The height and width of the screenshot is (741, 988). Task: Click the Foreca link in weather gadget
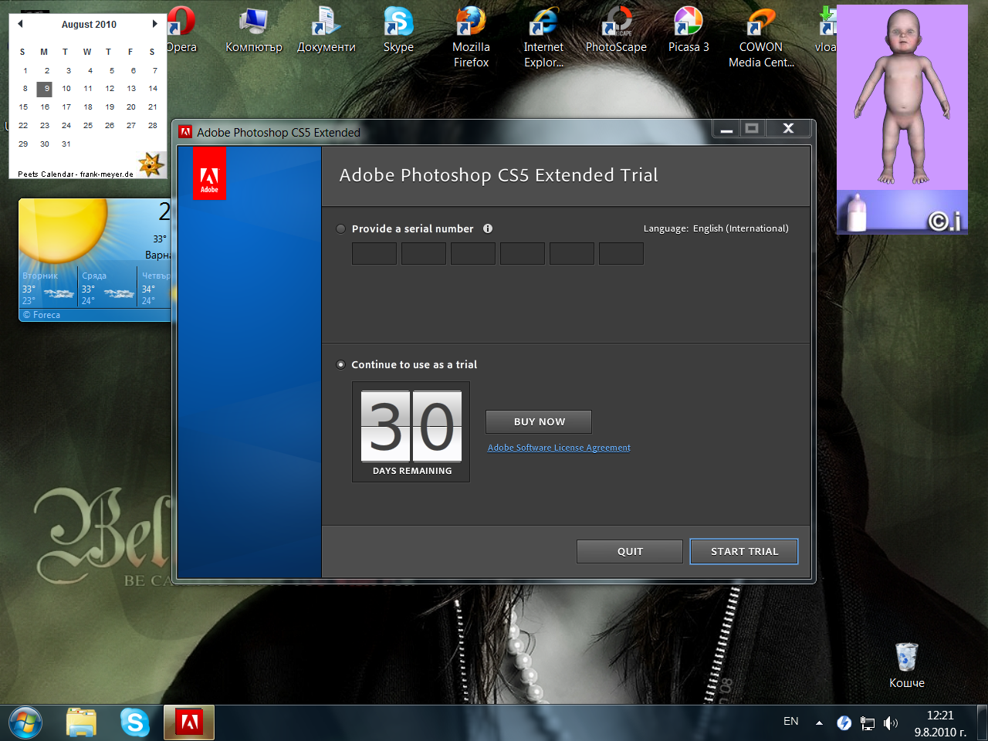click(x=42, y=315)
